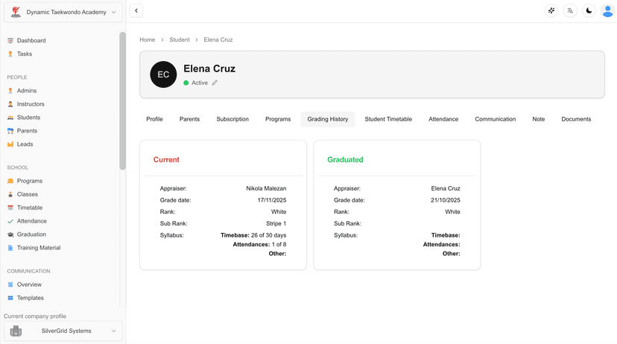Viewport: 617px width, 344px height.
Task: Click the Timetable calendar icon
Action: 10,208
